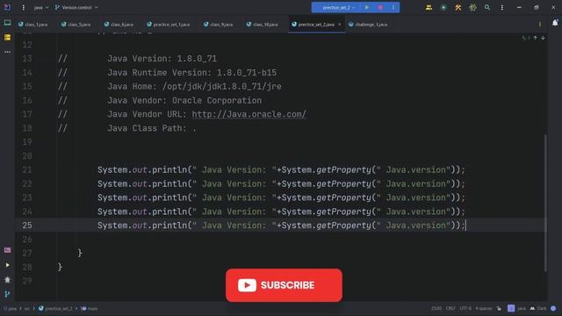Click the blue circular status bar icon
The width and height of the screenshot is (562, 316).
pos(553,308)
